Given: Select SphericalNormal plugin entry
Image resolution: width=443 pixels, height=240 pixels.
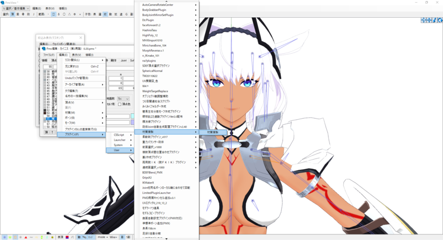Looking at the screenshot, I should click(167, 71).
